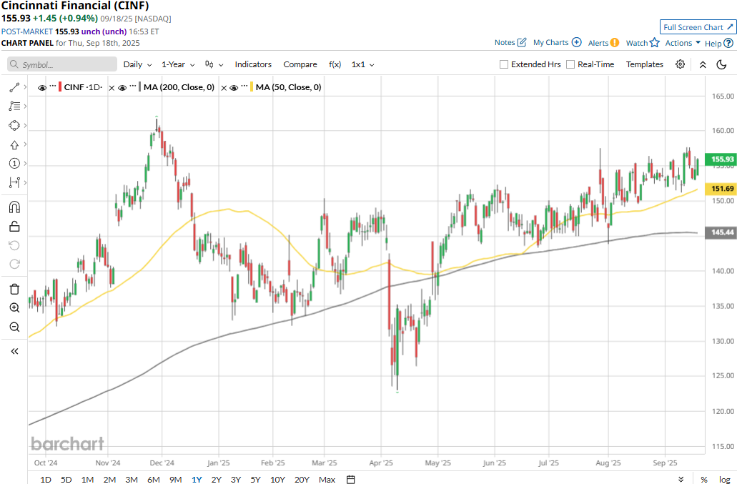Open chart settings with the gear icon
This screenshot has height=484, width=737.
(680, 64)
